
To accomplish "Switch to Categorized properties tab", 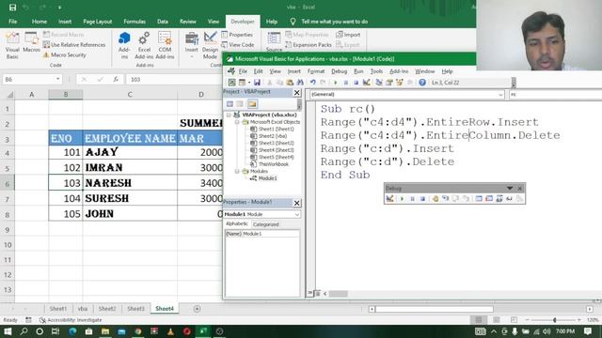I will point(265,224).
